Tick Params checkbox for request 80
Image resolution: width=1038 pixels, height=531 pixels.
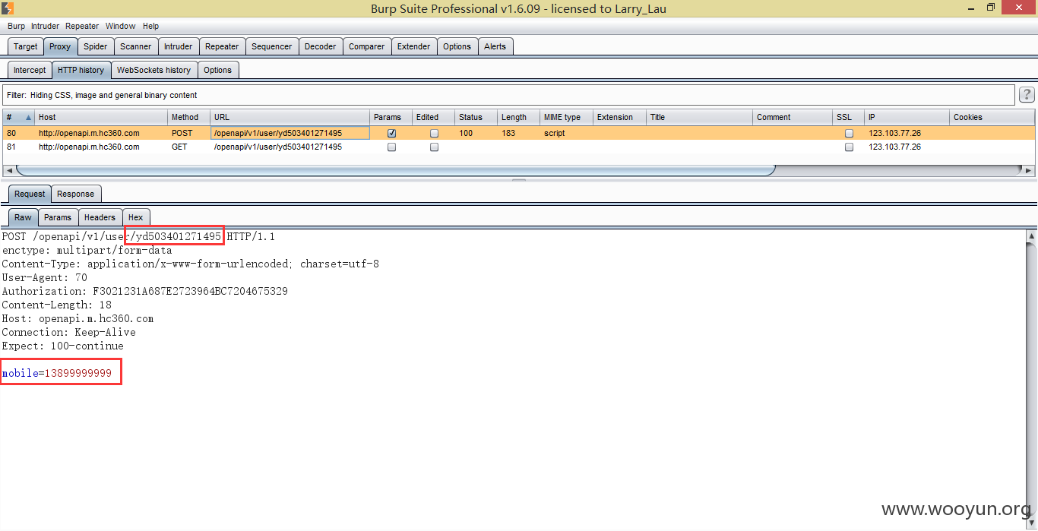391,133
